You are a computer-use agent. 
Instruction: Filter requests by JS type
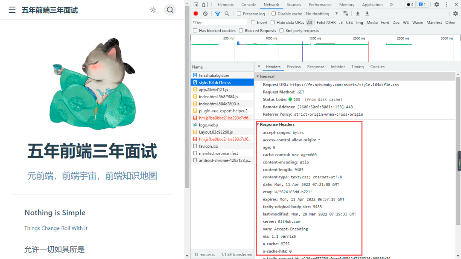coord(341,22)
